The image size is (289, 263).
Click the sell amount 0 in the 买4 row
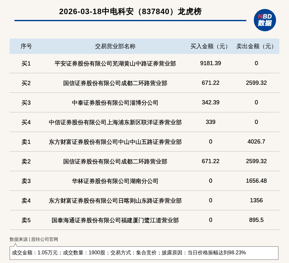click(256, 122)
